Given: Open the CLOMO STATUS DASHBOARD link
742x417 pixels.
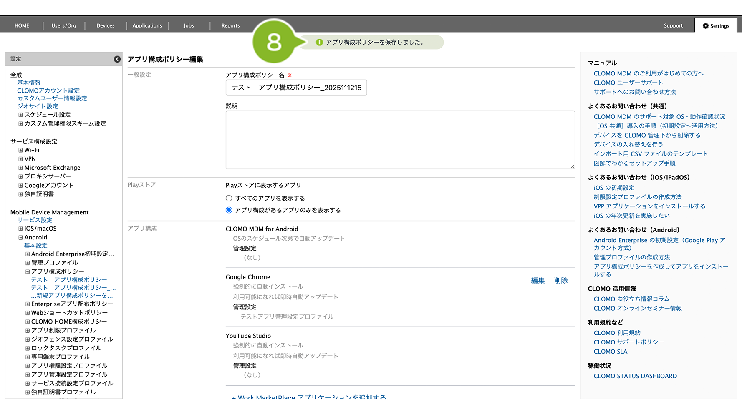Looking at the screenshot, I should click(x=635, y=376).
